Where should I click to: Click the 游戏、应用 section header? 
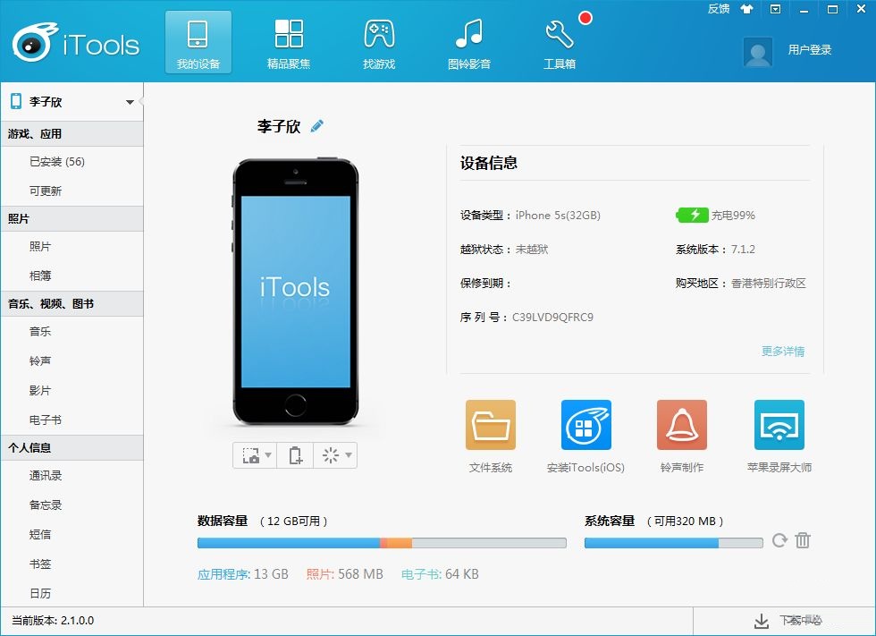(x=72, y=134)
